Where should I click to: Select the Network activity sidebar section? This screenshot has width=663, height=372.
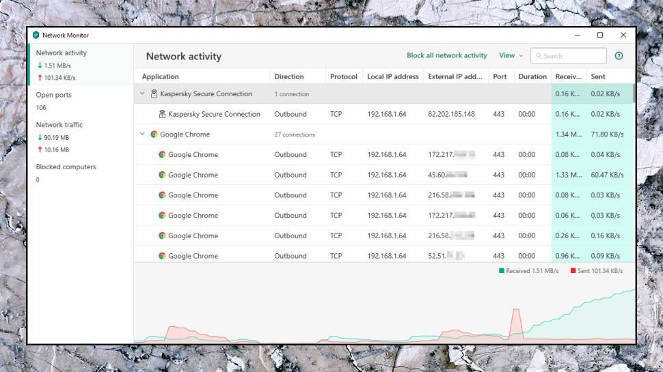[81, 65]
